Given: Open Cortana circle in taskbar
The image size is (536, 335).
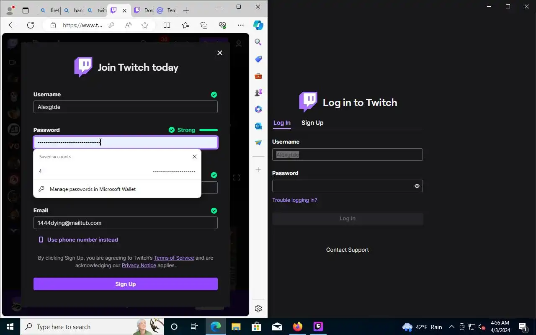Looking at the screenshot, I should coord(174,327).
